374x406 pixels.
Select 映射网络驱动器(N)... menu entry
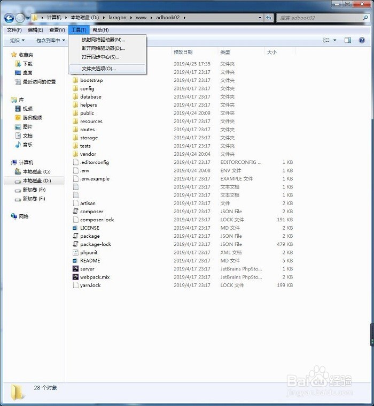pos(107,40)
